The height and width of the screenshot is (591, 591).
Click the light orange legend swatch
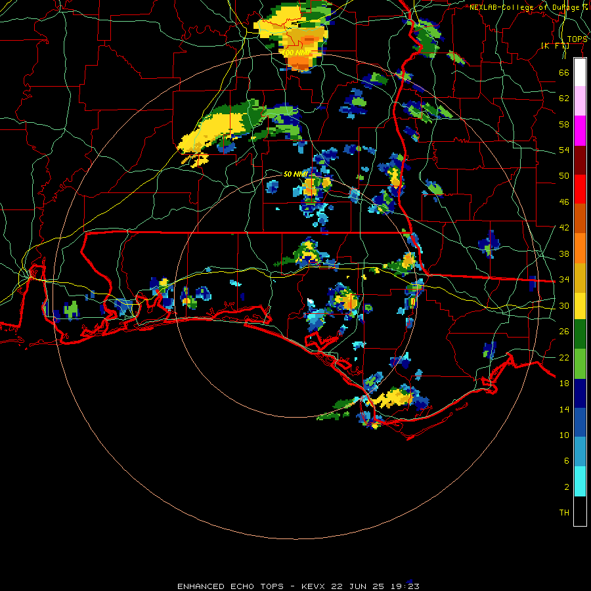point(580,248)
